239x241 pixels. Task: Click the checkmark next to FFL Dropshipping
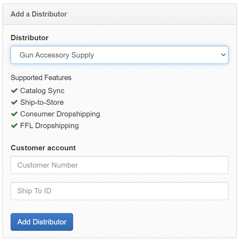[14, 126]
